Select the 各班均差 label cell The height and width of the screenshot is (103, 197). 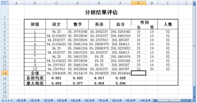[x=35, y=78]
